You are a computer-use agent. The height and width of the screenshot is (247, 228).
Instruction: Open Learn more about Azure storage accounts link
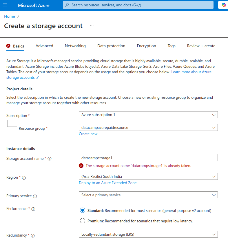pyautogui.click(x=191, y=72)
